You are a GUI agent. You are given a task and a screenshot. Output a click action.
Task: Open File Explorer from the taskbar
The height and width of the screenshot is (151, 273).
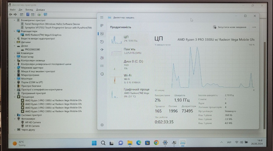[130, 143]
